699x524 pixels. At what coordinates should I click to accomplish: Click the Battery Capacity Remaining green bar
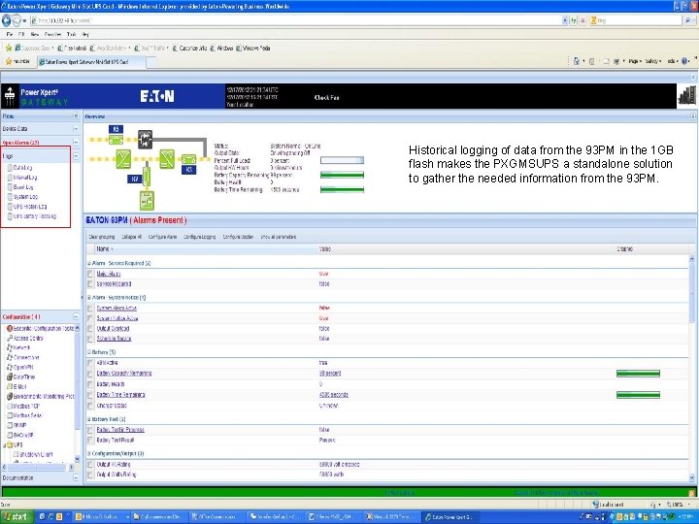[638, 374]
